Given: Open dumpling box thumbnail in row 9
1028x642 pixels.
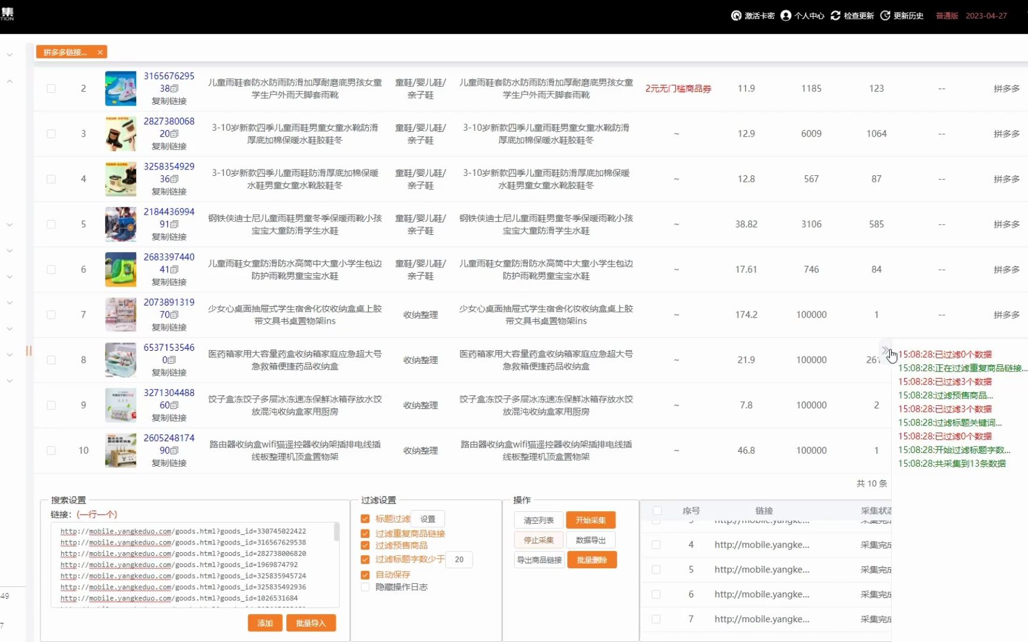Looking at the screenshot, I should pyautogui.click(x=121, y=405).
